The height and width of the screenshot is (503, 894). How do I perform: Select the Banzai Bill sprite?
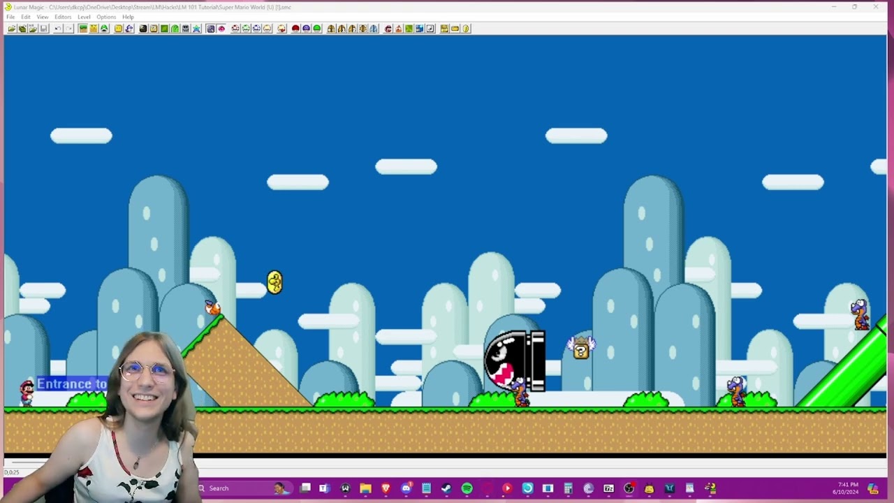pyautogui.click(x=514, y=360)
